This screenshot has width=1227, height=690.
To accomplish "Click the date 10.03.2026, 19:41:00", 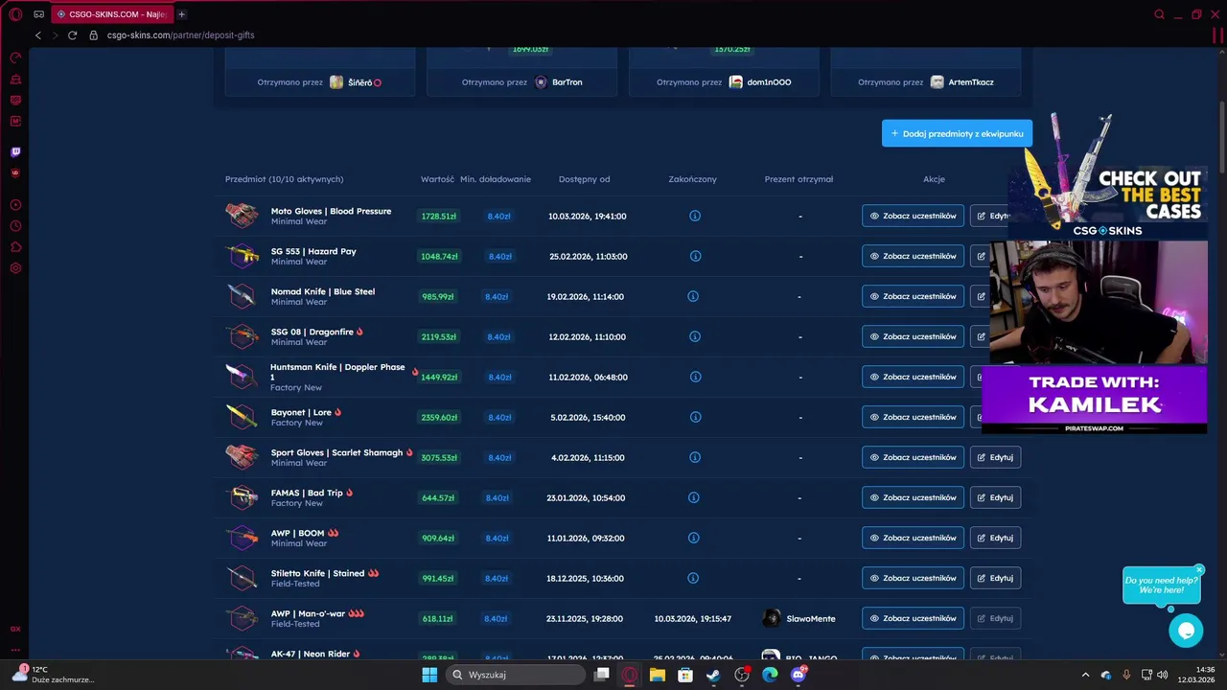I will 587,216.
